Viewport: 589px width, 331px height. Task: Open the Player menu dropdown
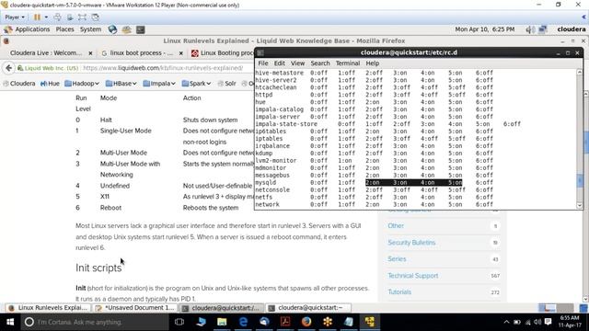pyautogui.click(x=15, y=17)
